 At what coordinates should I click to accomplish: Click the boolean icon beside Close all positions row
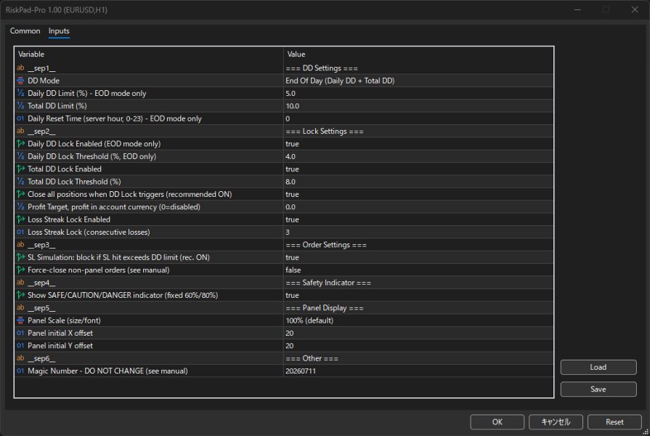point(20,194)
